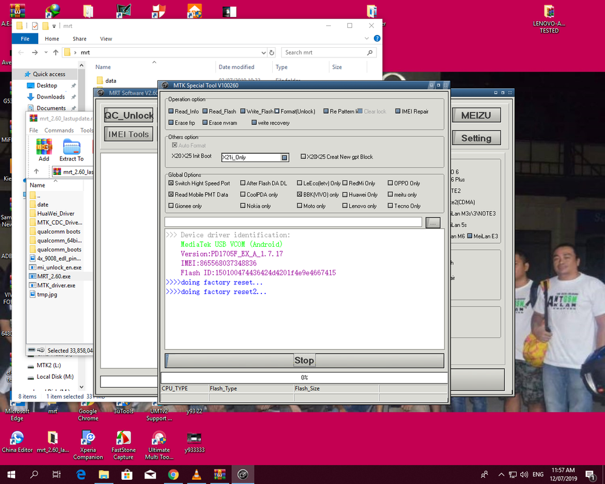
Task: Click the volume speaker tray icon
Action: pos(524,475)
